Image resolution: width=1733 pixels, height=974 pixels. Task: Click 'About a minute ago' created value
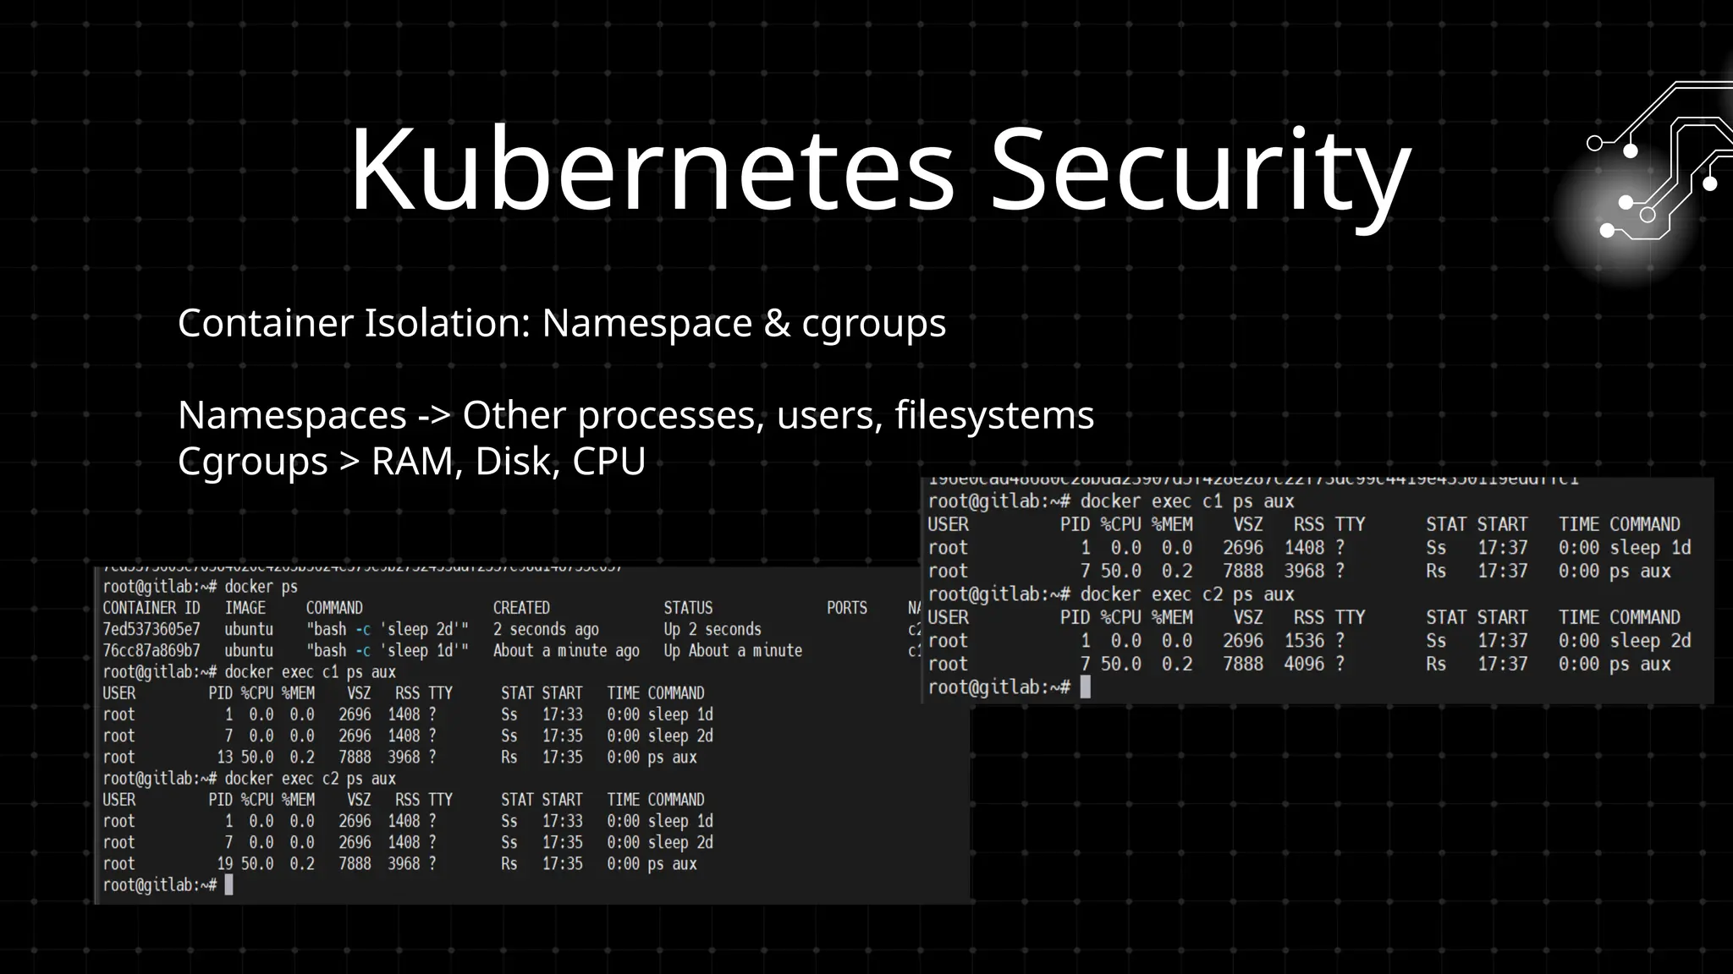pyautogui.click(x=566, y=651)
